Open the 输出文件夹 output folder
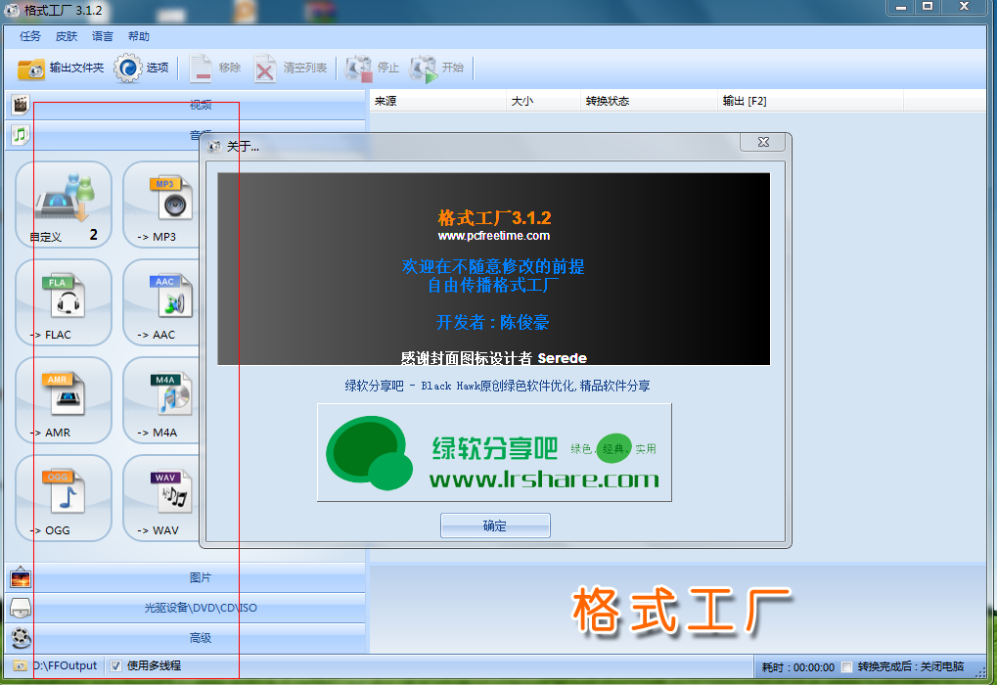Screen dimensions: 997x685 pyautogui.click(x=61, y=68)
